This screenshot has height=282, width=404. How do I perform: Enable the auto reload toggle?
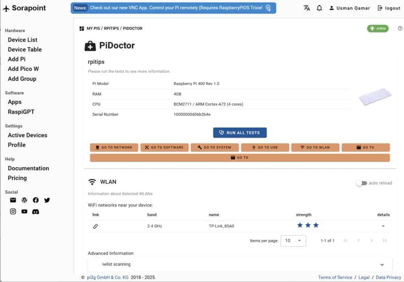click(361, 183)
